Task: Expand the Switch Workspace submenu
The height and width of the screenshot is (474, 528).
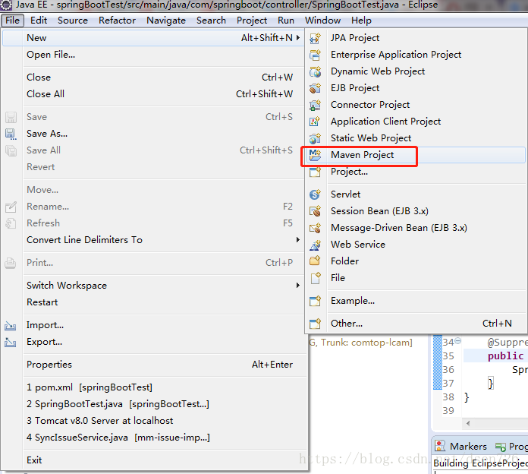Action: click(x=297, y=285)
